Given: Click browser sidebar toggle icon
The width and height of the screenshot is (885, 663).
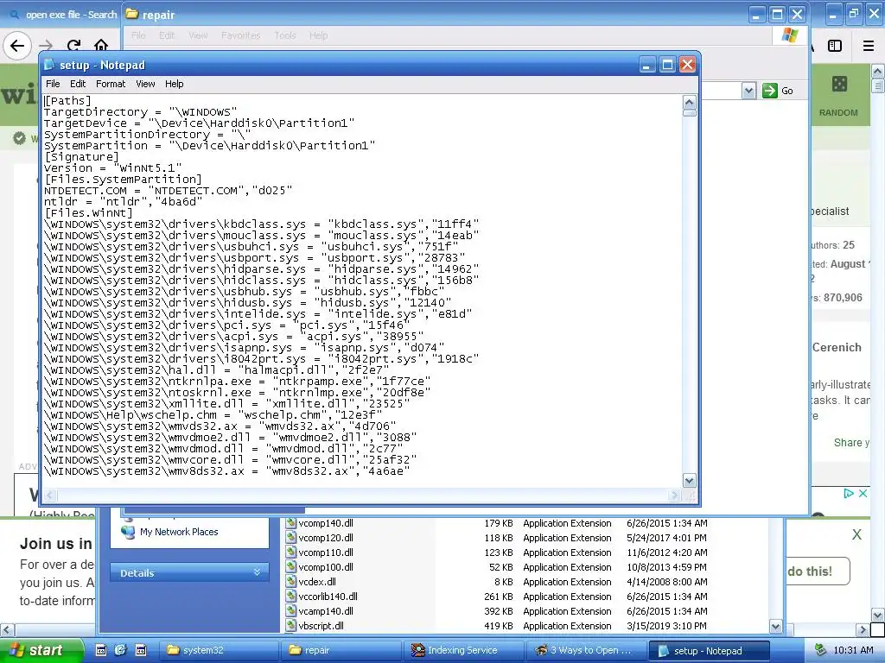Looking at the screenshot, I should pyautogui.click(x=835, y=47).
